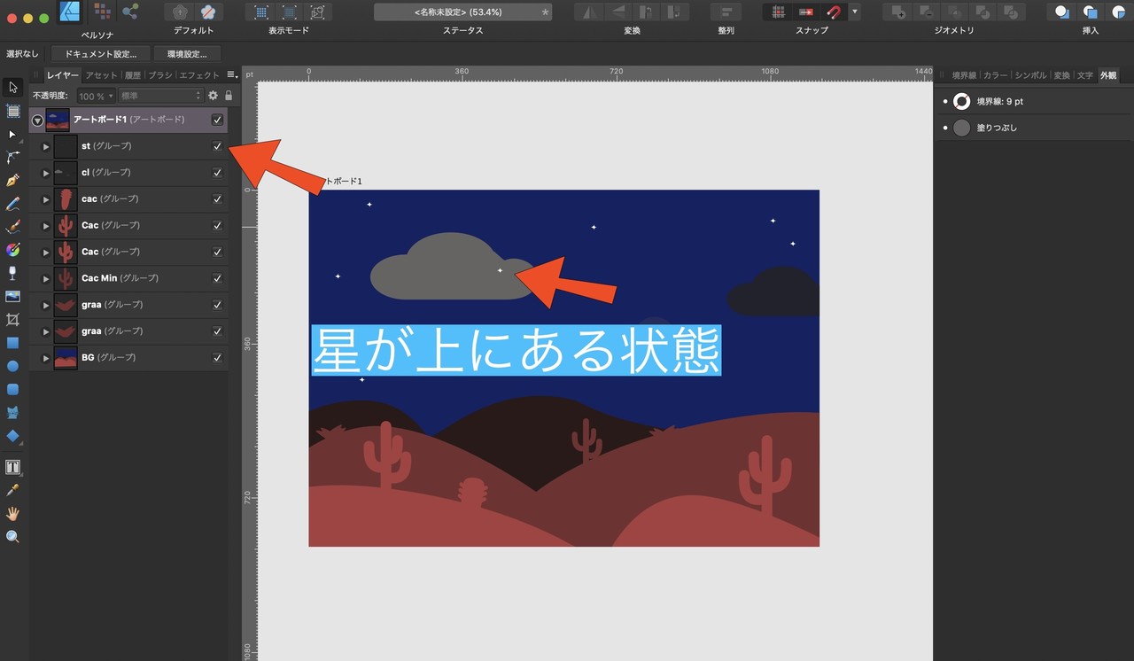This screenshot has height=661, width=1134.
Task: Select the Zoom magnifier tool
Action: pos(12,537)
